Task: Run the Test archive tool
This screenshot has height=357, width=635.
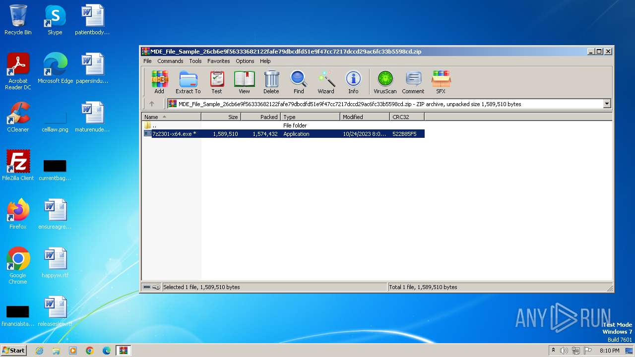Action: click(217, 82)
